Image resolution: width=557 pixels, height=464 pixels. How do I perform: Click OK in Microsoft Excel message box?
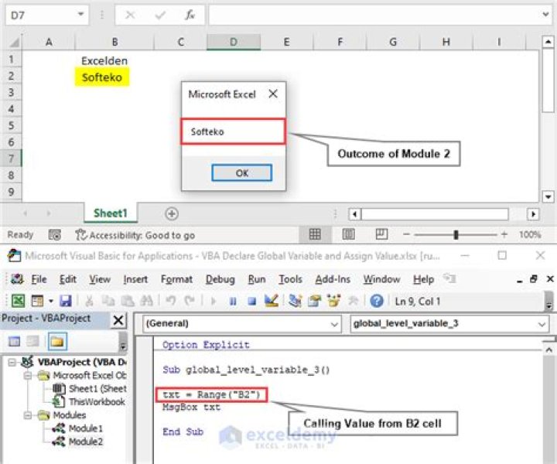click(x=242, y=173)
